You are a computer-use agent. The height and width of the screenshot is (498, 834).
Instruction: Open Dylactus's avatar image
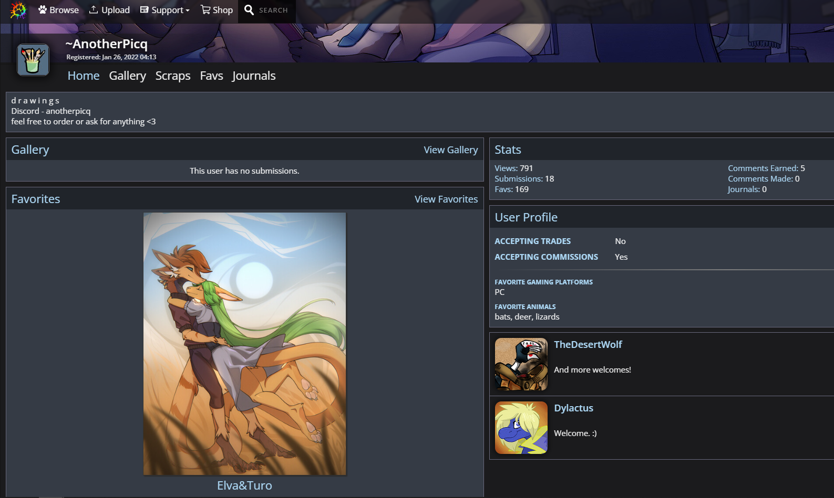pos(521,428)
